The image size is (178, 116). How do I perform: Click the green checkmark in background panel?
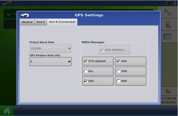coord(9,14)
